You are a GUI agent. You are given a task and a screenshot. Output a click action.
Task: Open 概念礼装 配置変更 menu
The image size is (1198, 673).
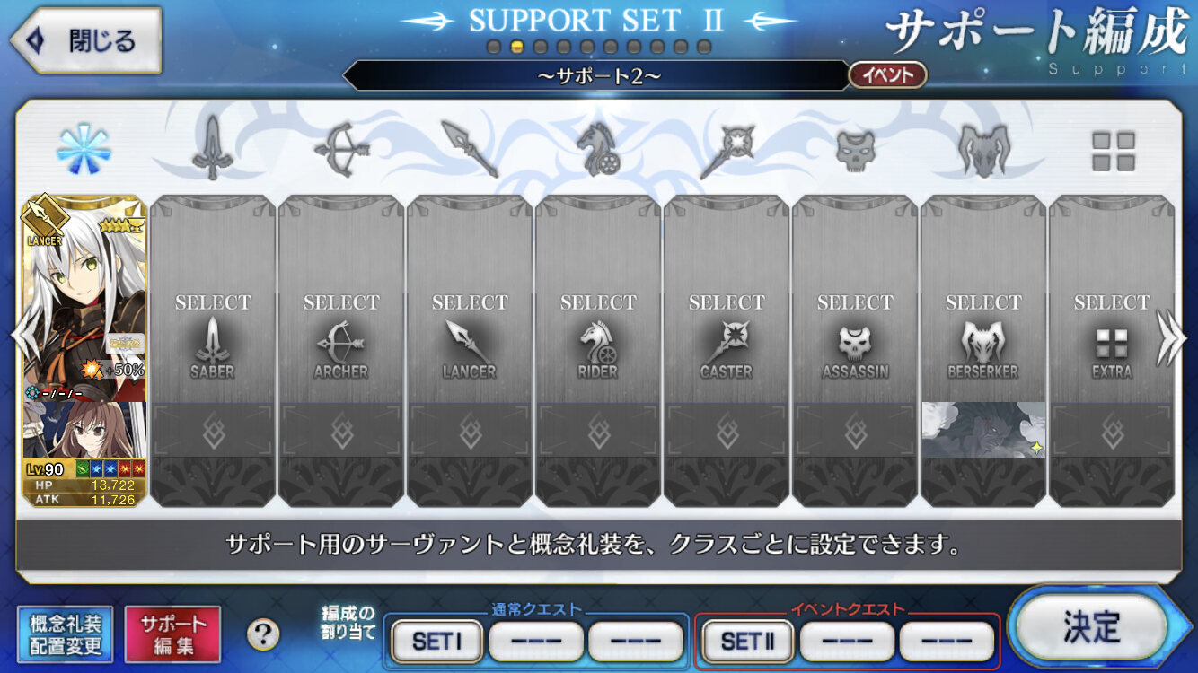[66, 634]
